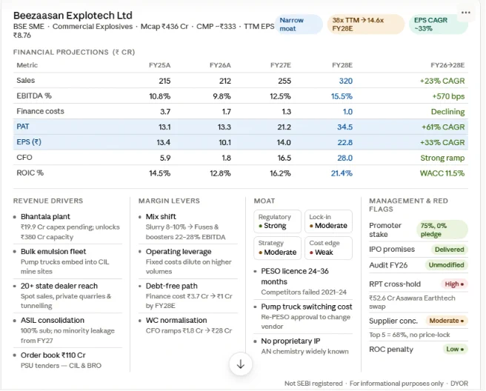Image resolution: width=486 pixels, height=391 pixels.
Task: Click the 38x TTM valuation badge
Action: pos(366,24)
